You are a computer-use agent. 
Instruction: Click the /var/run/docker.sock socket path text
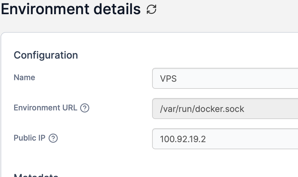coord(202,109)
